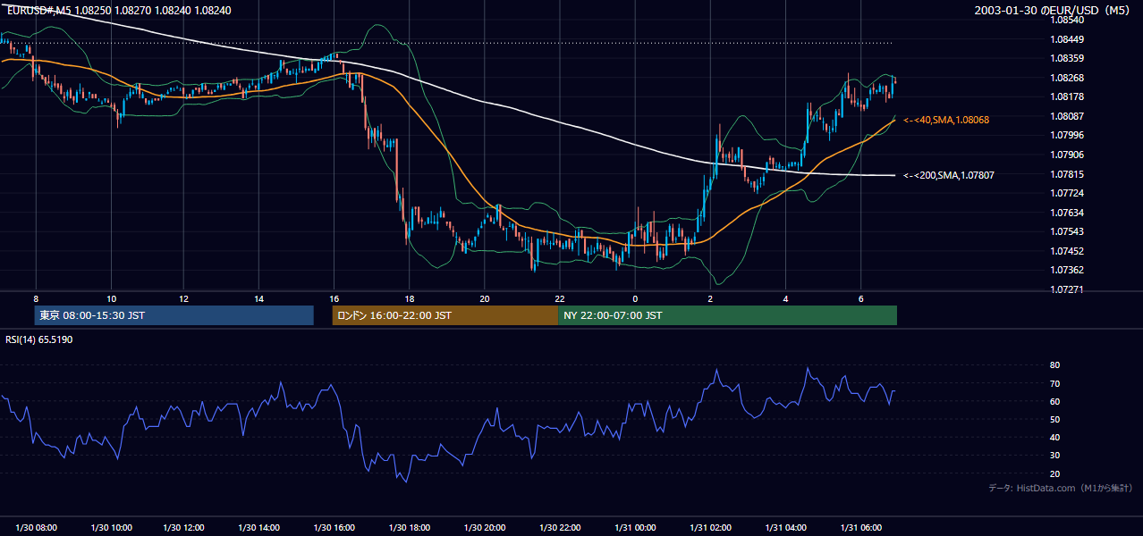The height and width of the screenshot is (536, 1143).
Task: Click price axis value 1.07906
Action: pos(1069,155)
